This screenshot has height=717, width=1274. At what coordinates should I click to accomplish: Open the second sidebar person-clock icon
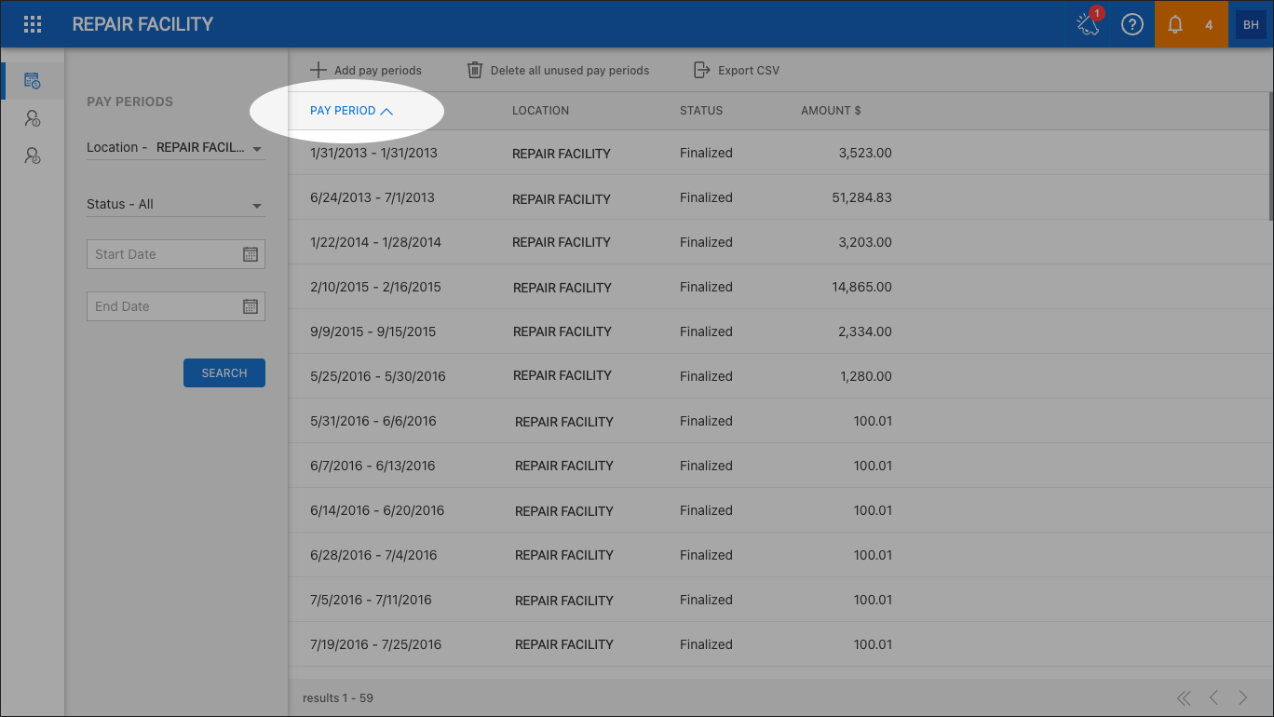[x=33, y=118]
